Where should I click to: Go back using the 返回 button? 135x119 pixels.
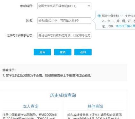[x=83, y=52]
